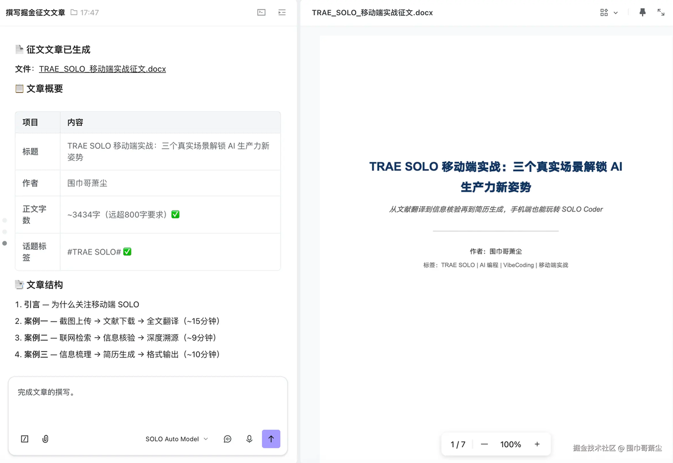Open the layout grid view icon

pyautogui.click(x=604, y=12)
